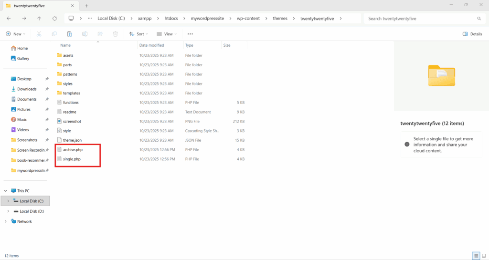Select the functions PHP file

tap(71, 103)
